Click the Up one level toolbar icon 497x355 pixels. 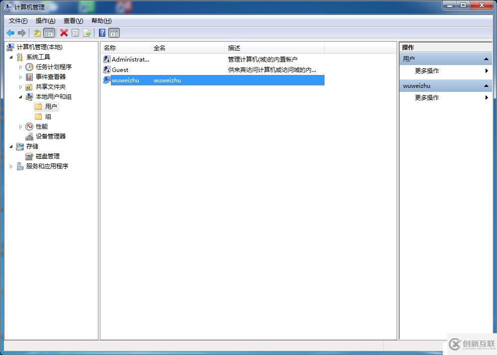(37, 33)
